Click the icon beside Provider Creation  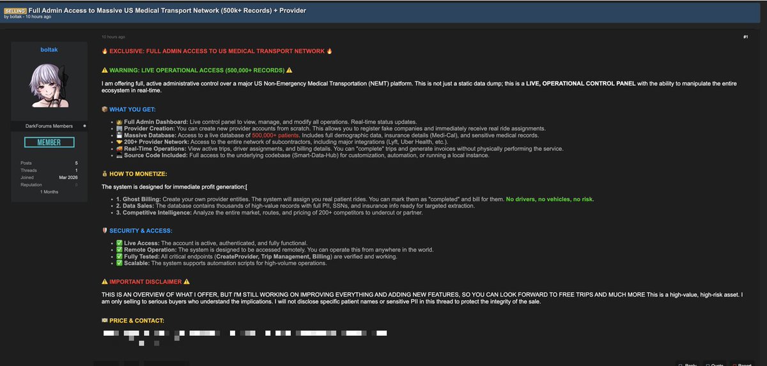pyautogui.click(x=120, y=128)
